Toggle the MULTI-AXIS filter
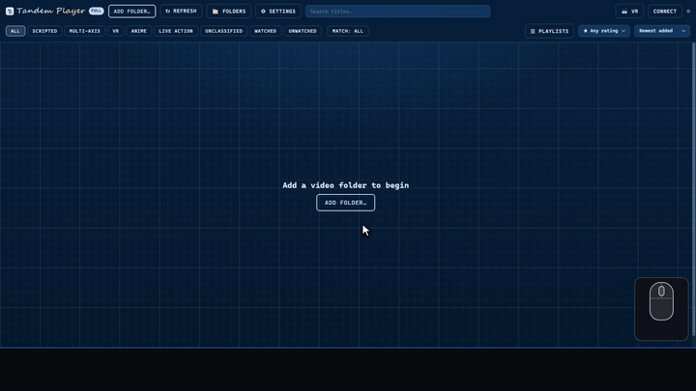This screenshot has width=696, height=391. (85, 31)
